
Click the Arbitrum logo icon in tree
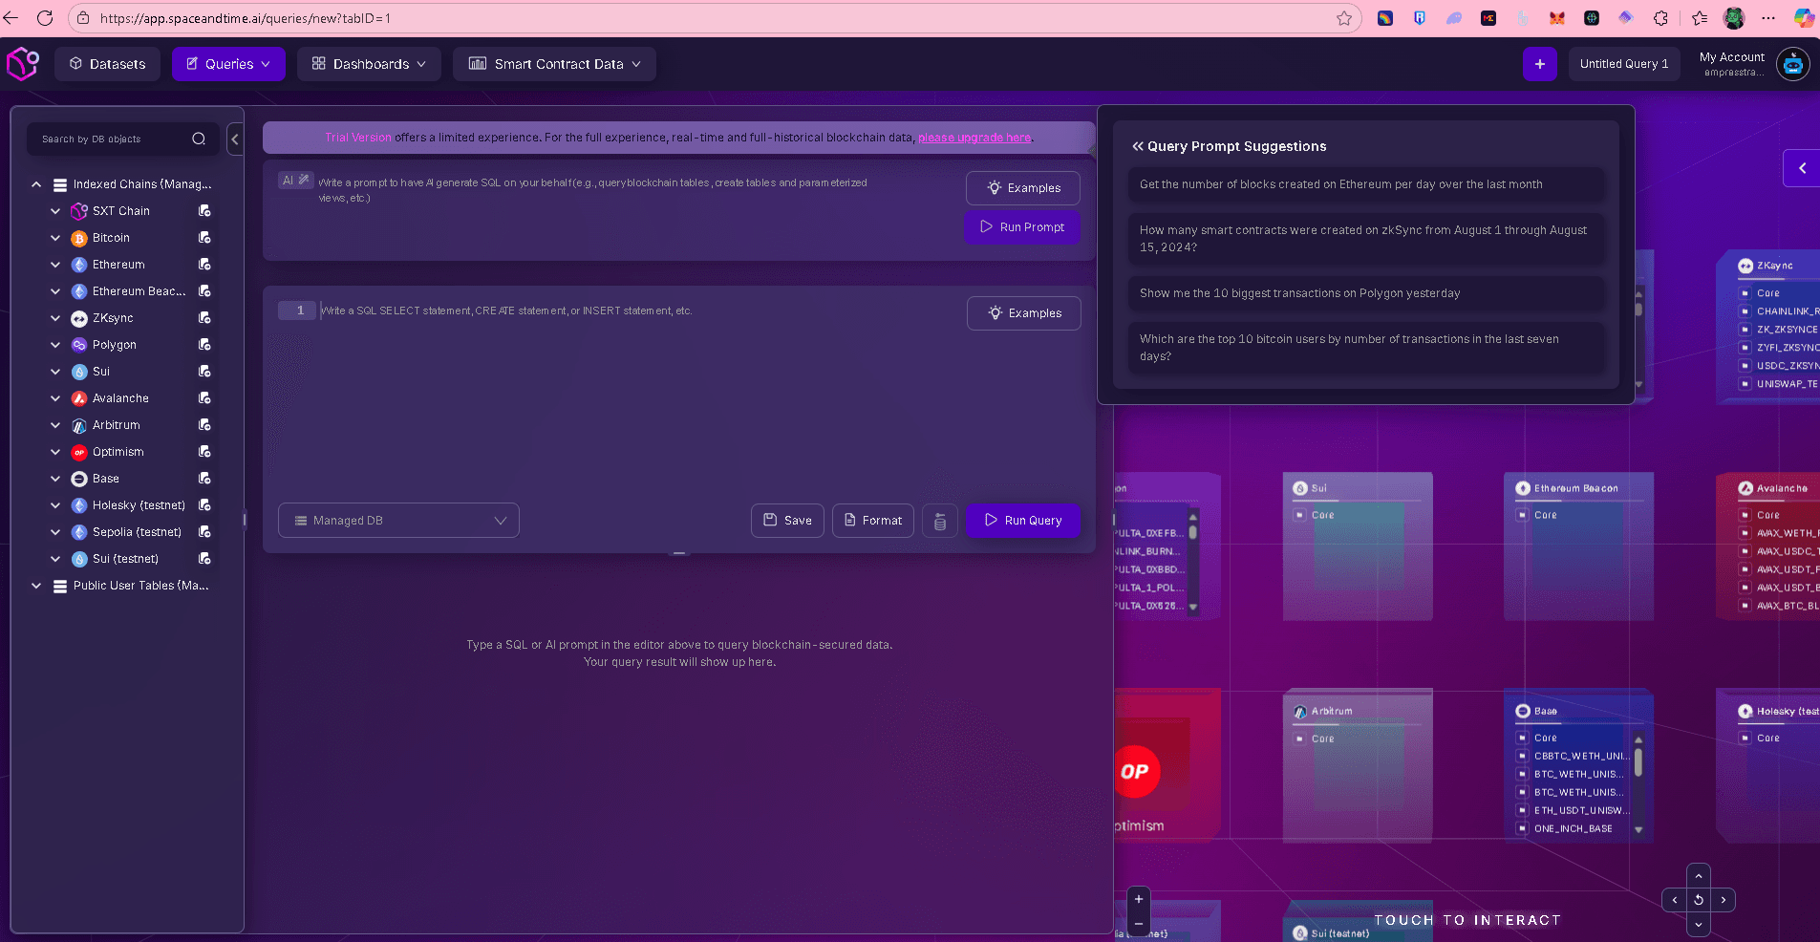coord(79,425)
